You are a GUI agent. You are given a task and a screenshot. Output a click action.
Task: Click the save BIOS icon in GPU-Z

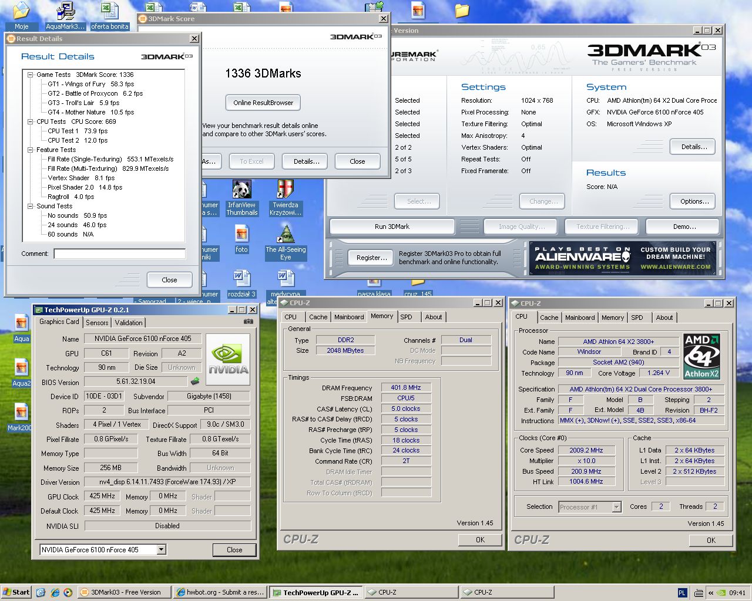[195, 381]
